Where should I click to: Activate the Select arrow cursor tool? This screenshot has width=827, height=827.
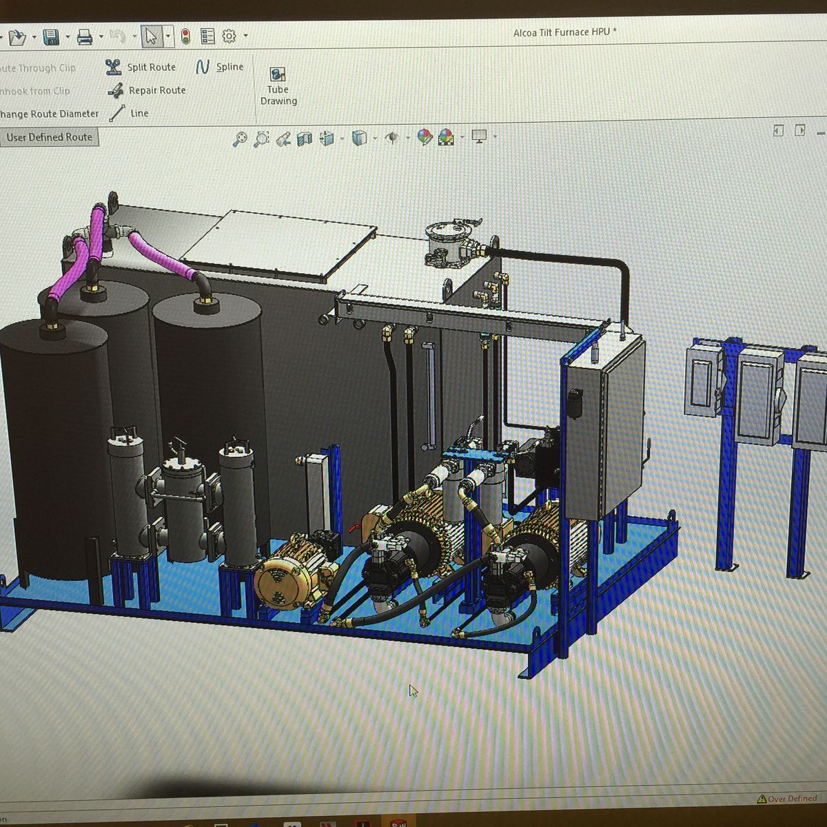(x=151, y=37)
